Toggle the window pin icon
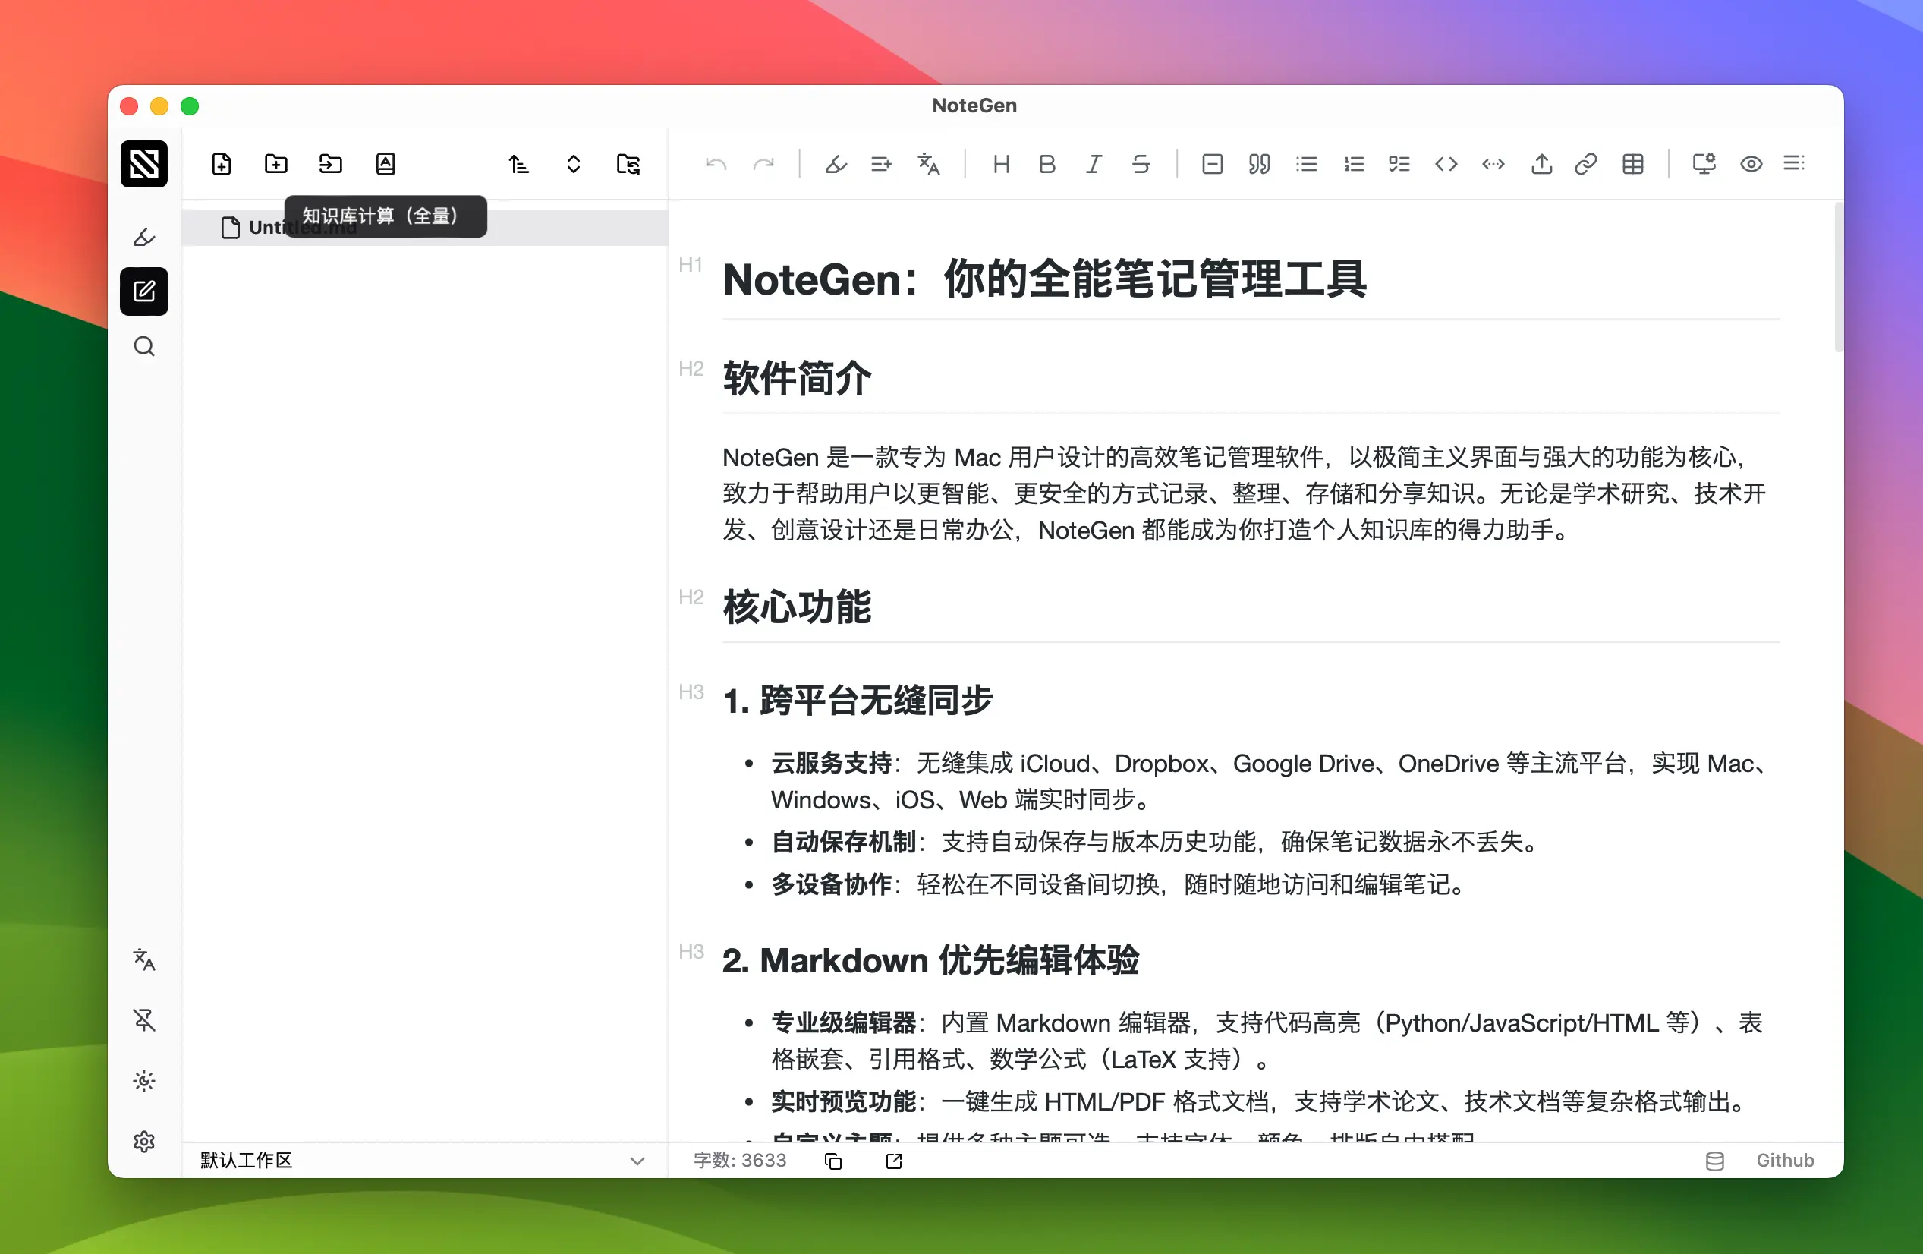1923x1254 pixels. click(x=144, y=1020)
